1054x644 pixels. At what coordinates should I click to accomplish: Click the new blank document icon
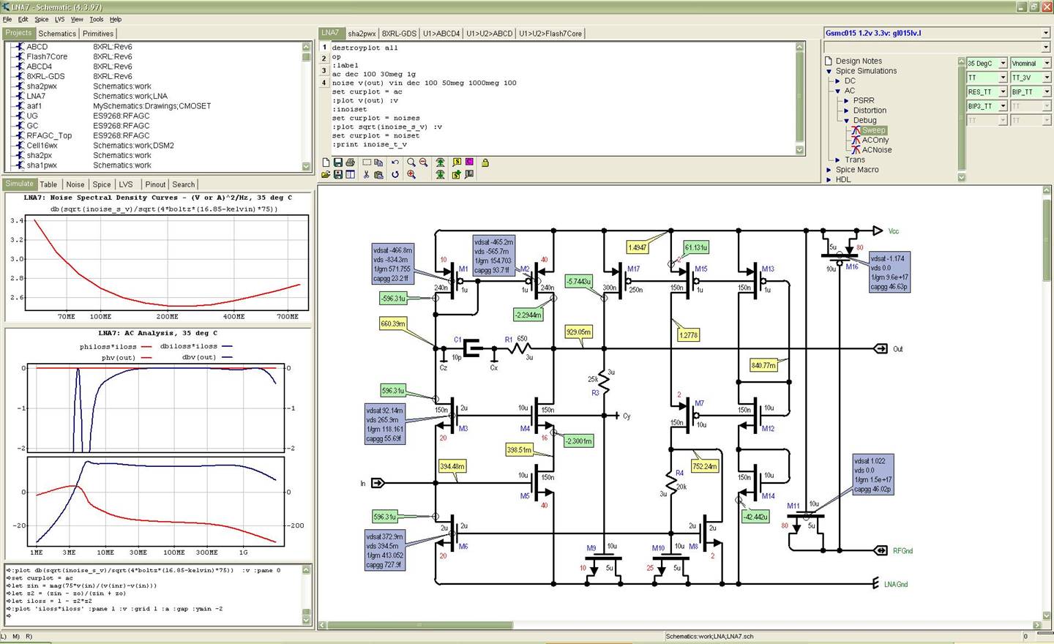tap(326, 162)
